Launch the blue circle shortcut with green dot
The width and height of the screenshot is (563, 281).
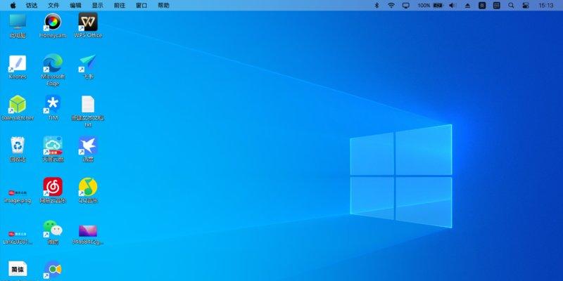pyautogui.click(x=53, y=270)
